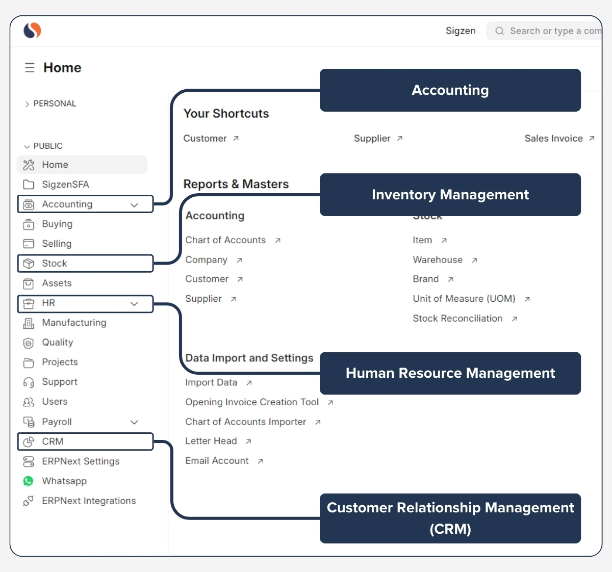Expand the Payroll dropdown chevron
The height and width of the screenshot is (572, 612).
[135, 422]
